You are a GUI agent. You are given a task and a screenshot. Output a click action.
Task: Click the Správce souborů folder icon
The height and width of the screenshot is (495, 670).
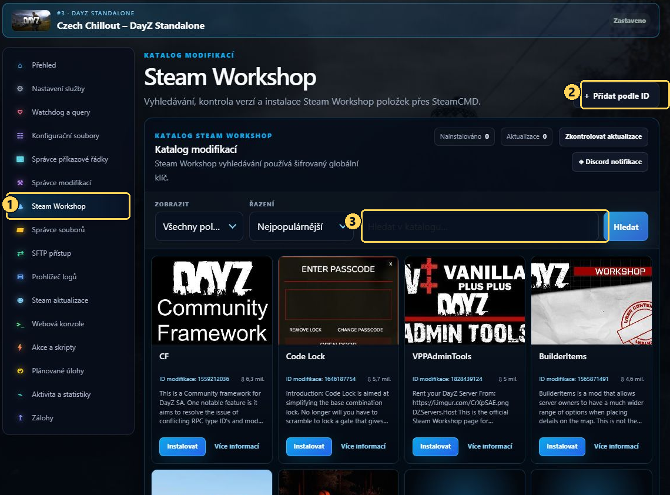20,230
